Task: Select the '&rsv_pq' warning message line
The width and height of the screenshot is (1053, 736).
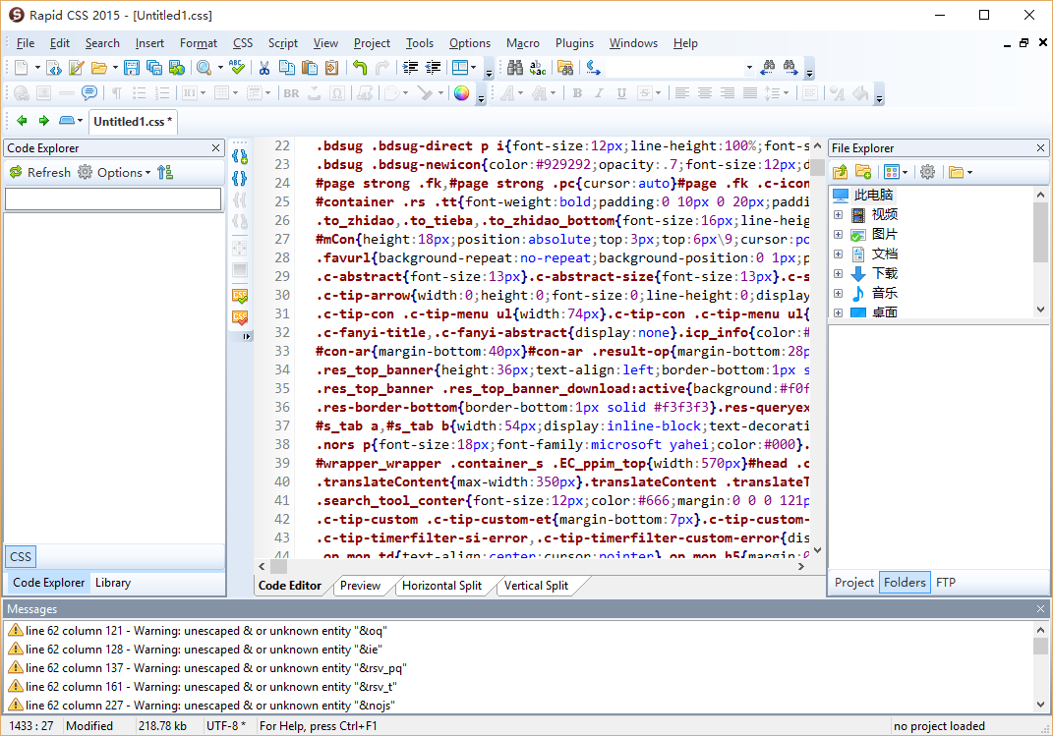Action: tap(206, 668)
